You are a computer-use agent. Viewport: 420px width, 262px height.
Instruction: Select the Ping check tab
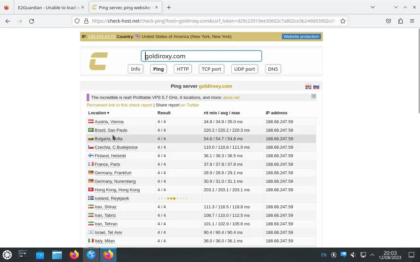(158, 69)
